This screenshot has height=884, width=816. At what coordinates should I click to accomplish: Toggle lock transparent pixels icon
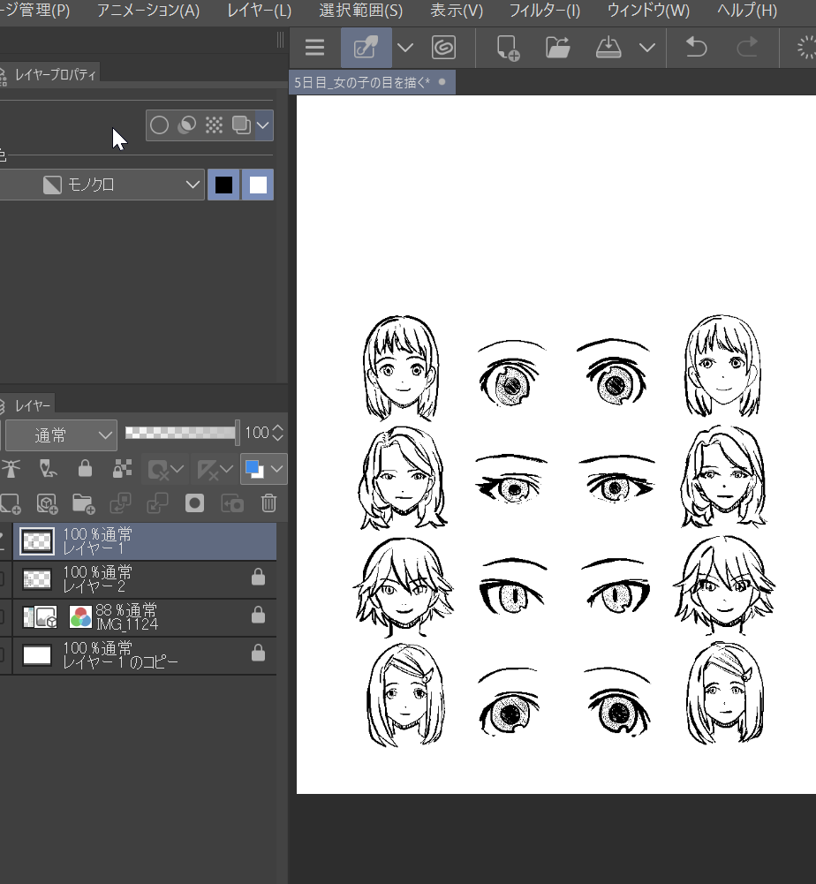click(122, 468)
